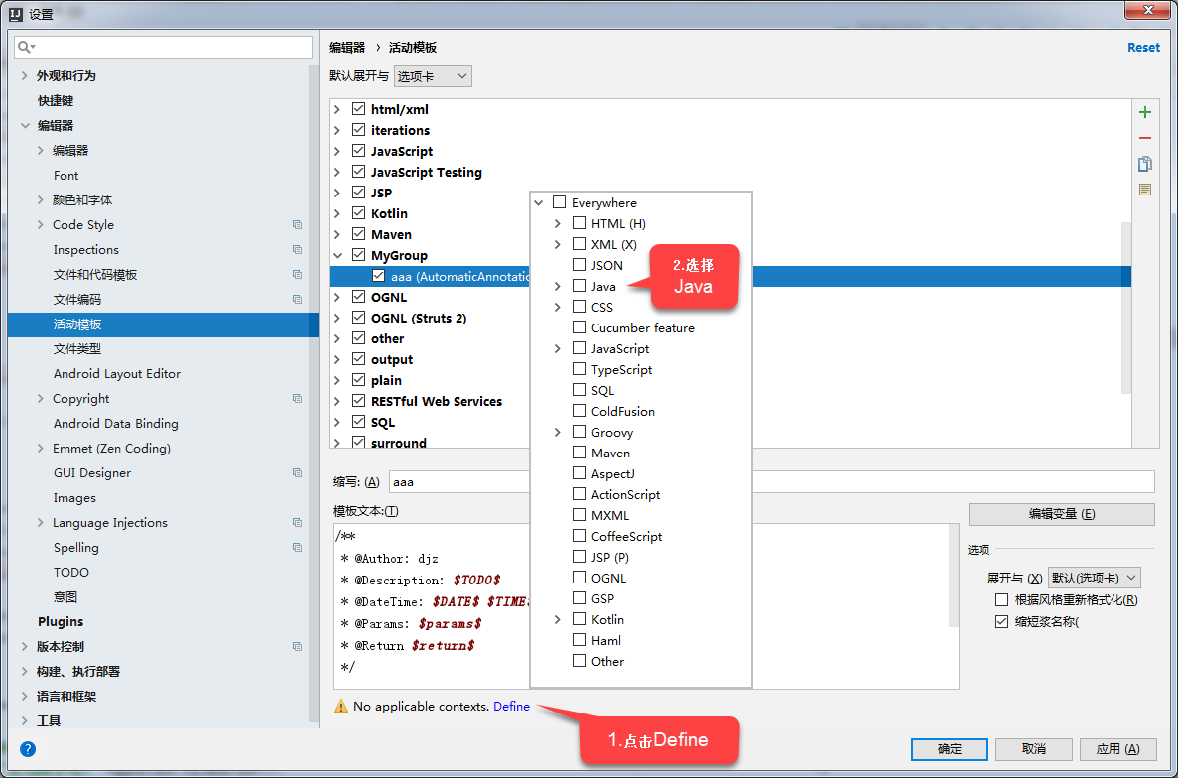Click project-level icon beside file encoding entry
The width and height of the screenshot is (1178, 778).
tap(298, 299)
